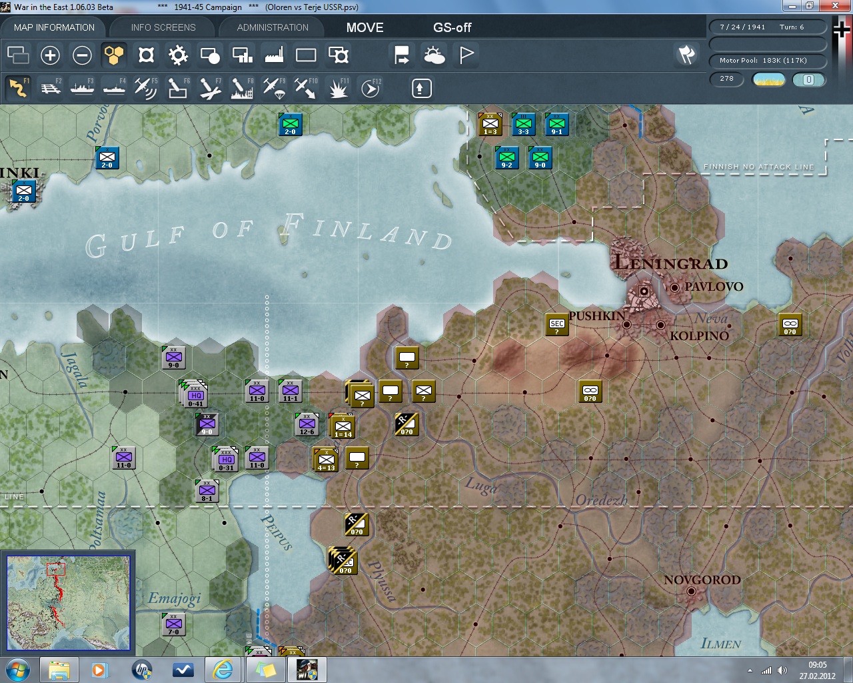Toggle factory locations on the map

[x=274, y=55]
